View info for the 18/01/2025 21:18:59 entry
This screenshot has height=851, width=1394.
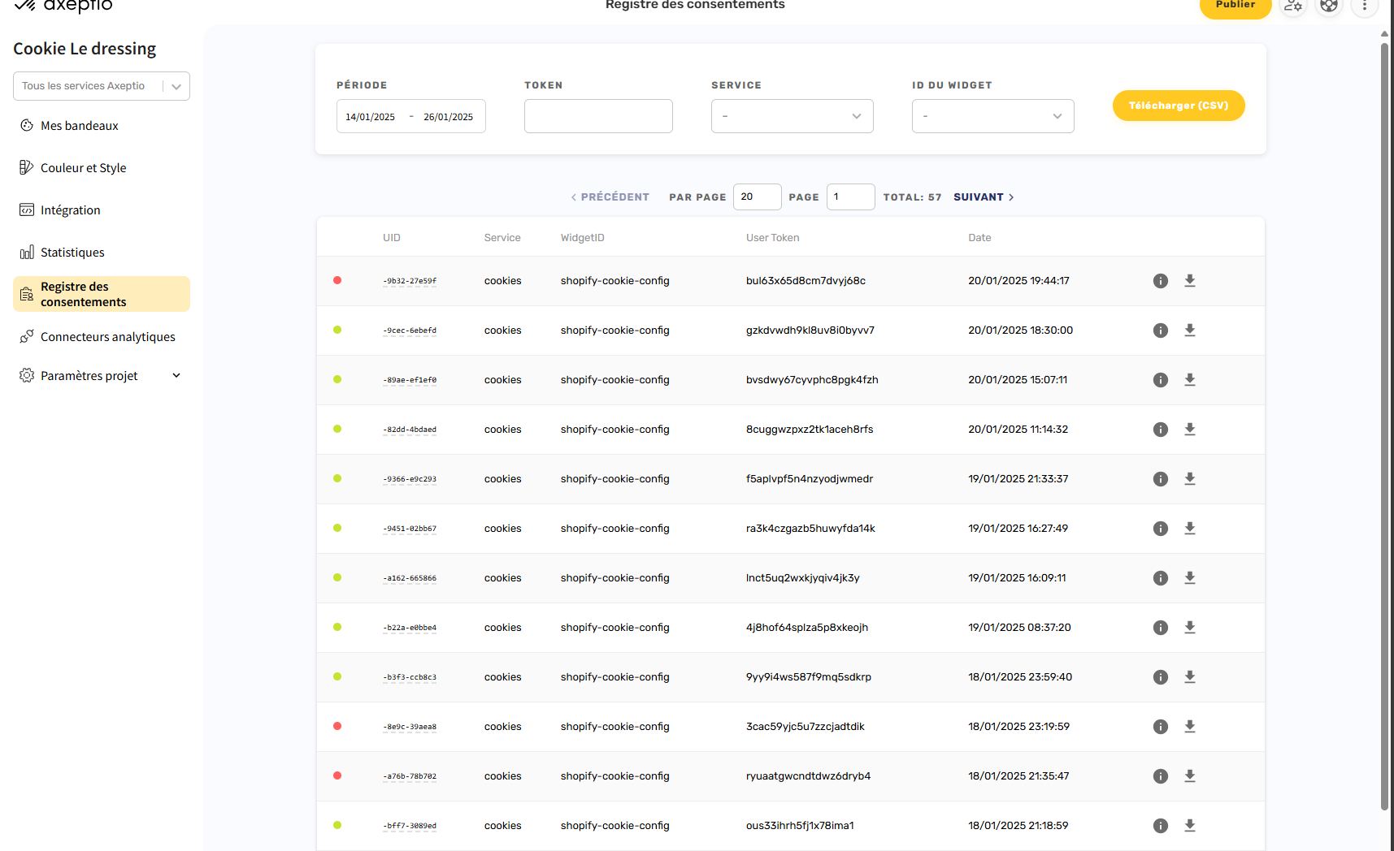pyautogui.click(x=1161, y=826)
